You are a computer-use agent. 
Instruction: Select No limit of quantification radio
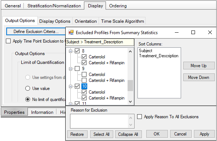pos(28,99)
